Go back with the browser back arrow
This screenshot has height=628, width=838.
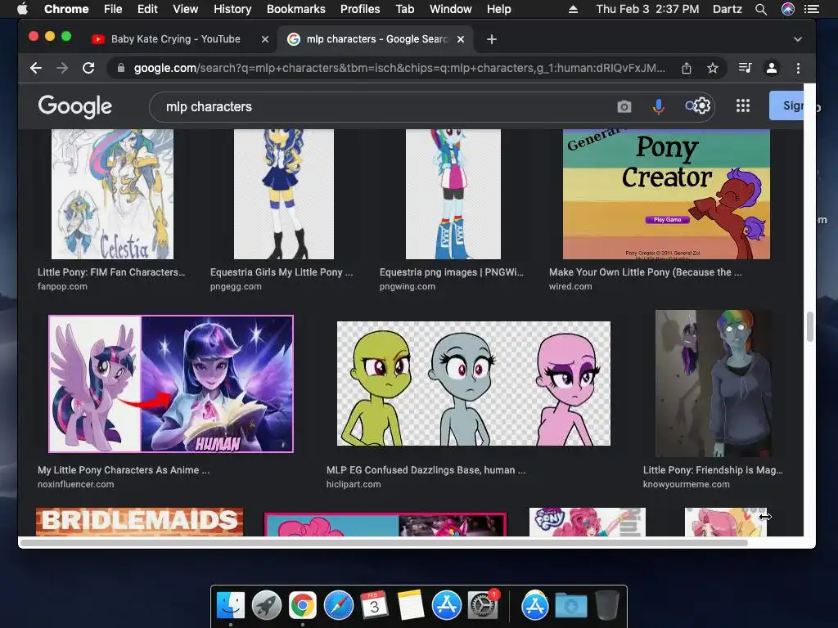pyautogui.click(x=36, y=68)
